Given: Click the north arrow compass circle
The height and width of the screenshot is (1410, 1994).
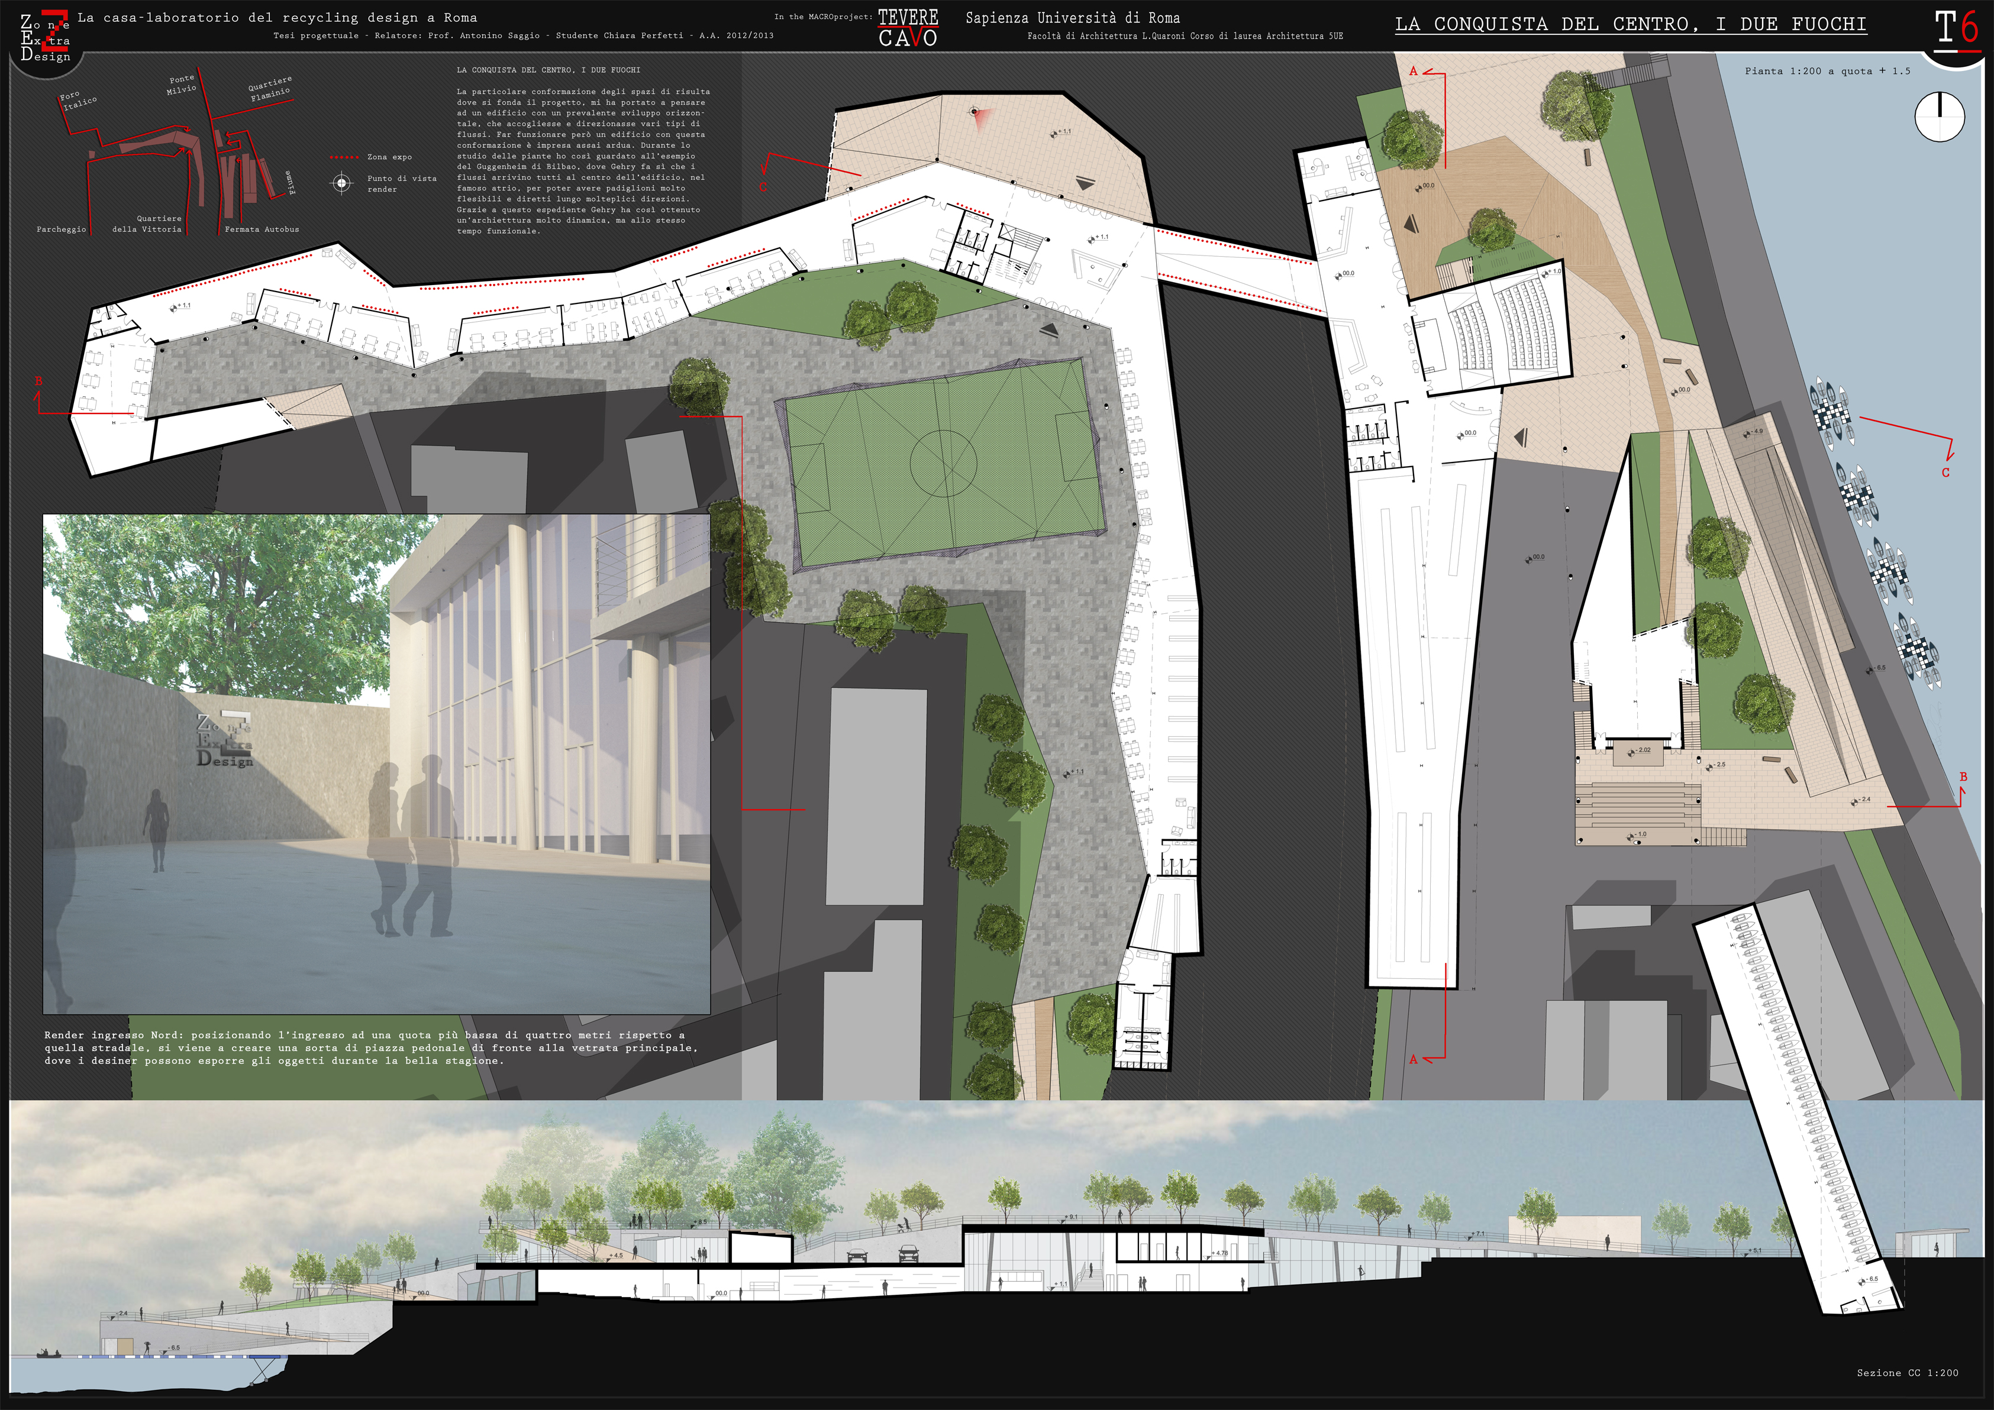Looking at the screenshot, I should pyautogui.click(x=1940, y=117).
